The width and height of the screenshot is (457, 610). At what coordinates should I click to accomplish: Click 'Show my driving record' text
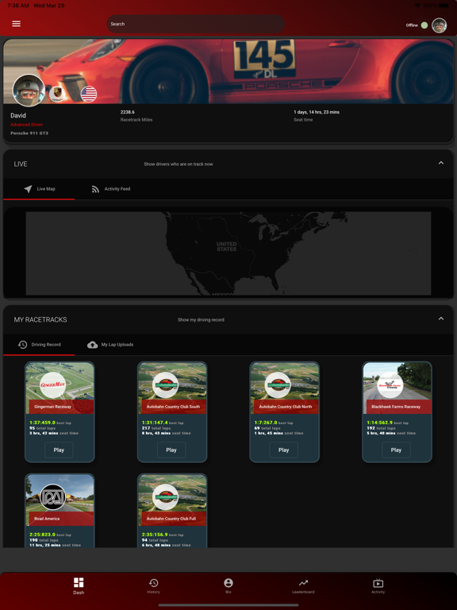[201, 320]
